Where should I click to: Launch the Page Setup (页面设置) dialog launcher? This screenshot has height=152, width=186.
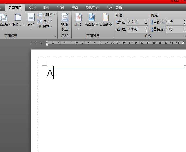[x=55, y=36]
